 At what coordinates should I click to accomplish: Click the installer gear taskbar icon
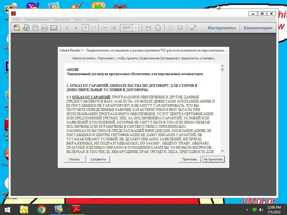click(x=59, y=209)
